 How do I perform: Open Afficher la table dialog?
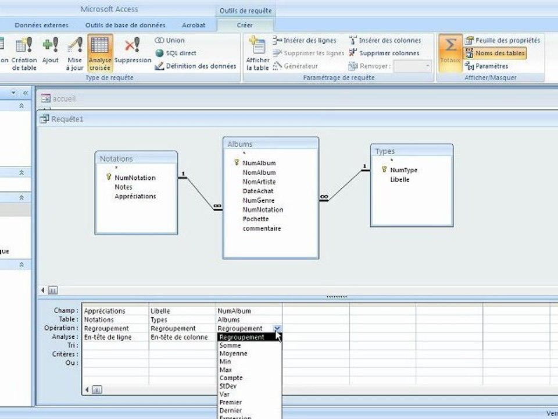257,54
